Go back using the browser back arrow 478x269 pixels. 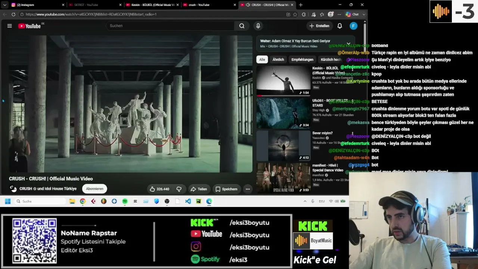pyautogui.click(x=5, y=14)
